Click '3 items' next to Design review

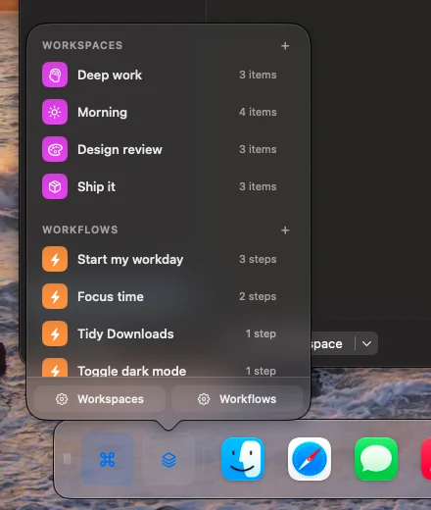(258, 149)
